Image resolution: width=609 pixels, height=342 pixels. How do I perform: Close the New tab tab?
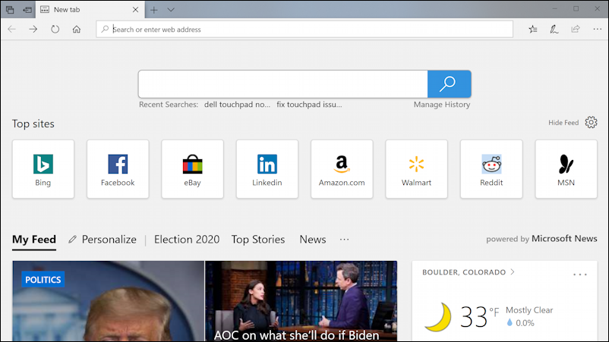tap(135, 10)
